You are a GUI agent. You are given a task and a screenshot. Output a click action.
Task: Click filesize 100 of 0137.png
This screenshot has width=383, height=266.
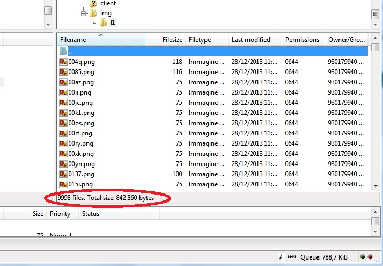(x=178, y=174)
